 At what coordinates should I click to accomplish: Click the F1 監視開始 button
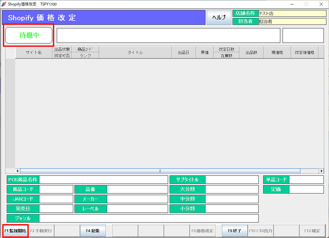[x=15, y=231]
